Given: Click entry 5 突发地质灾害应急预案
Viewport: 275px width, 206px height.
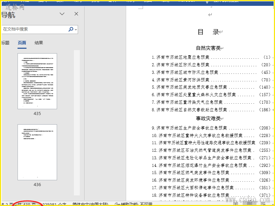Looking at the screenshot, I should pyautogui.click(x=189, y=87).
